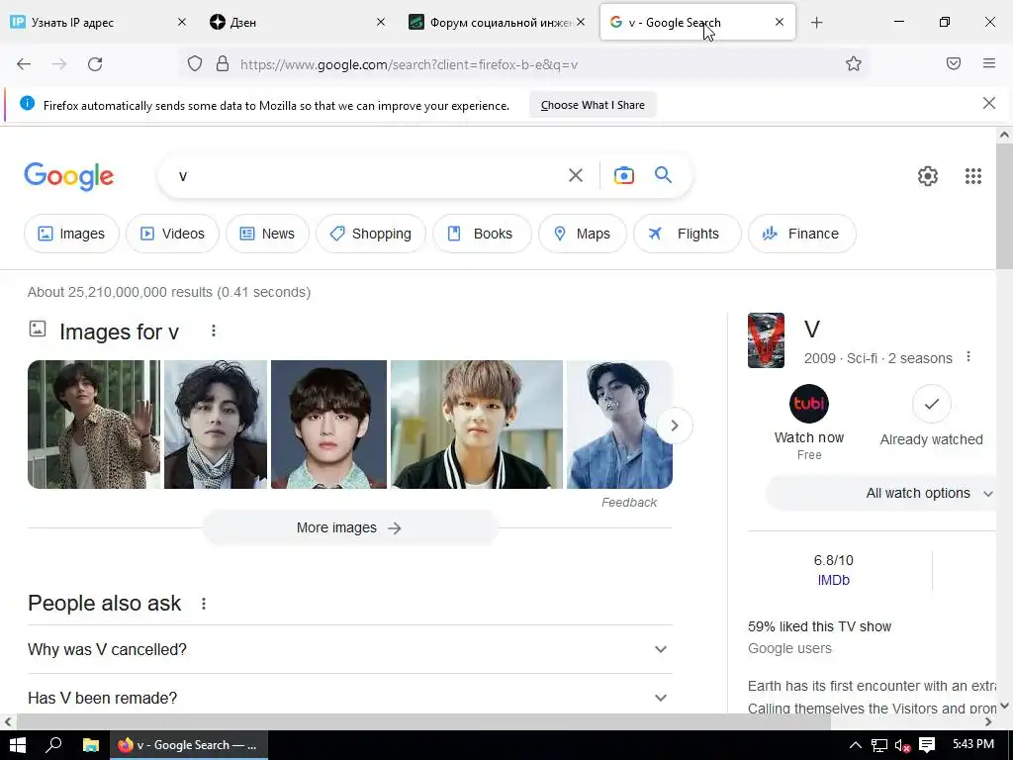View site security via the padlock icon
1013x760 pixels.
[223, 63]
